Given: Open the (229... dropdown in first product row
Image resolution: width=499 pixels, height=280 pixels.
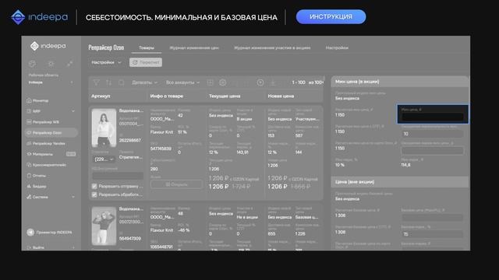Looking at the screenshot, I should click(x=104, y=159).
